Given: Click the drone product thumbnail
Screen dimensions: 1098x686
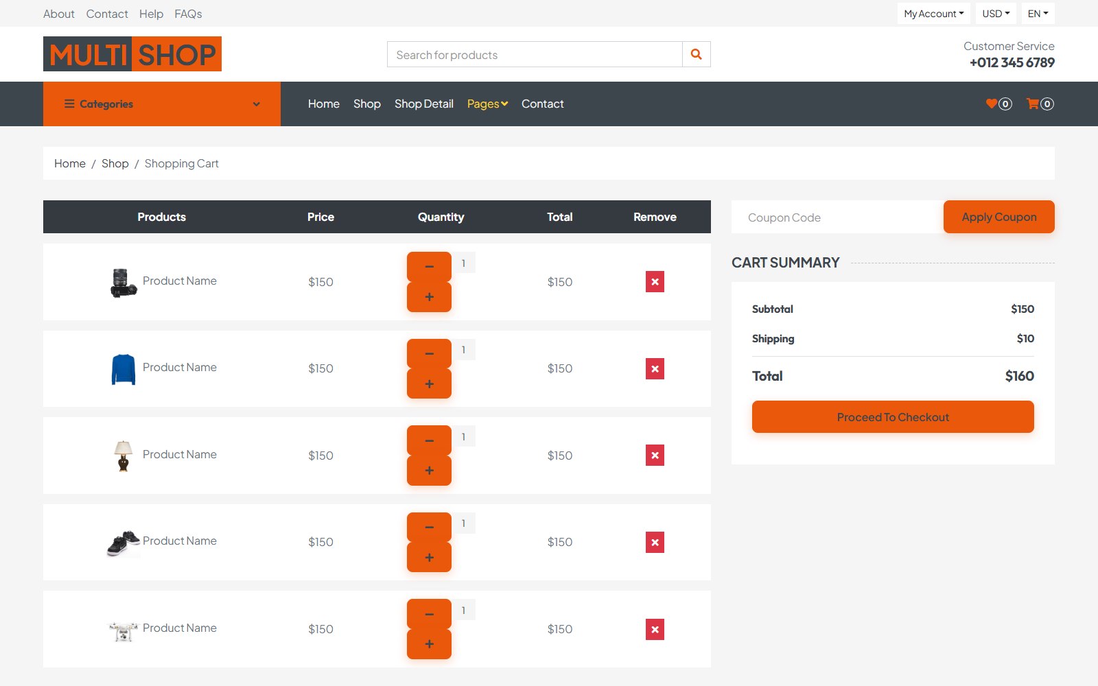Looking at the screenshot, I should [x=124, y=630].
